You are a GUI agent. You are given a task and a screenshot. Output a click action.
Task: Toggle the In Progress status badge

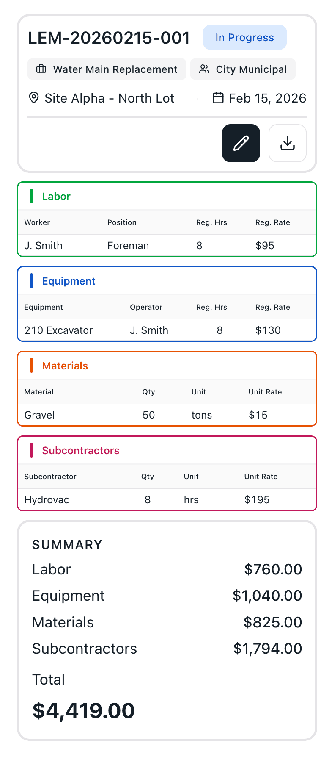click(x=244, y=37)
